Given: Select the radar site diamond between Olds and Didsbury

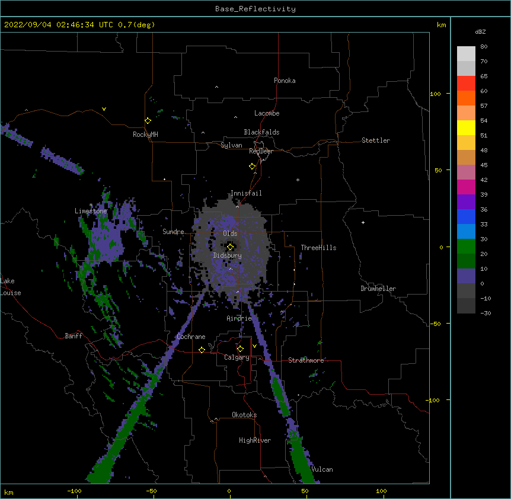Looking at the screenshot, I should pos(230,247).
